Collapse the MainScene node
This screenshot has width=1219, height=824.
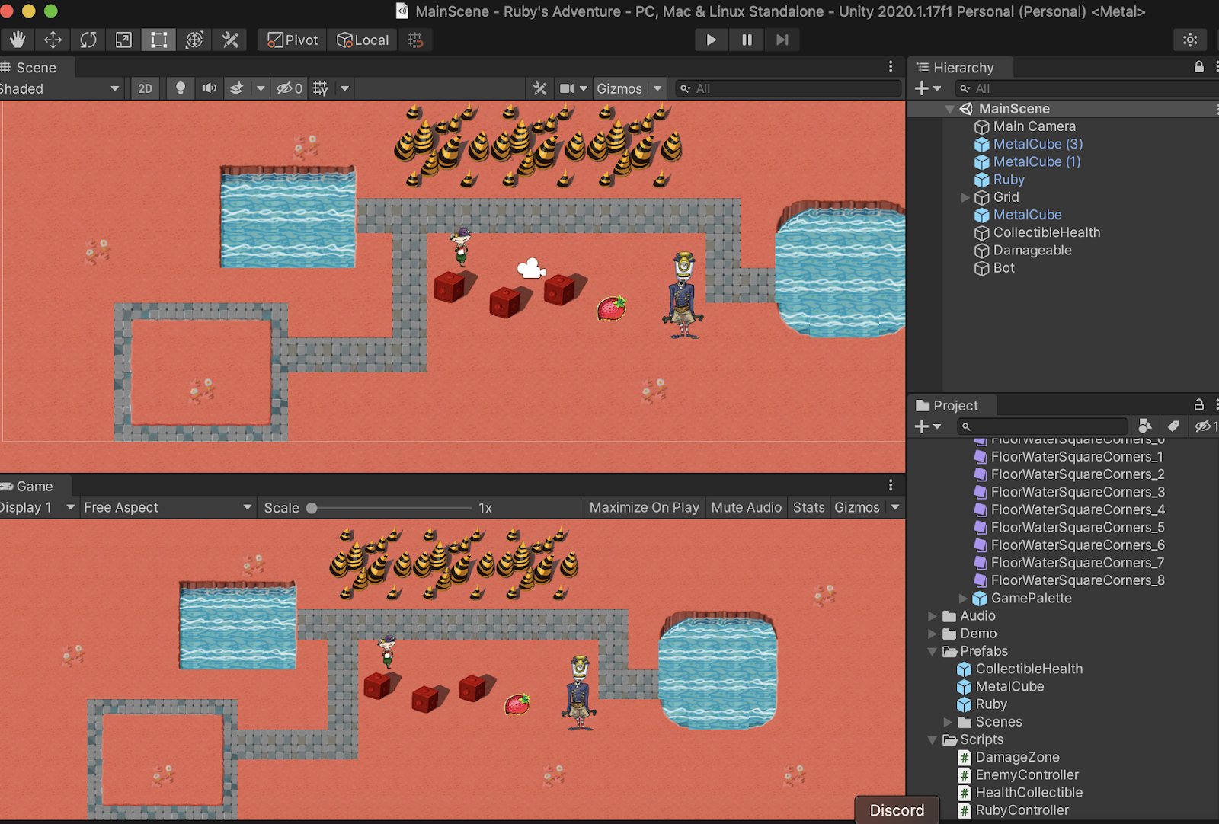pyautogui.click(x=949, y=109)
